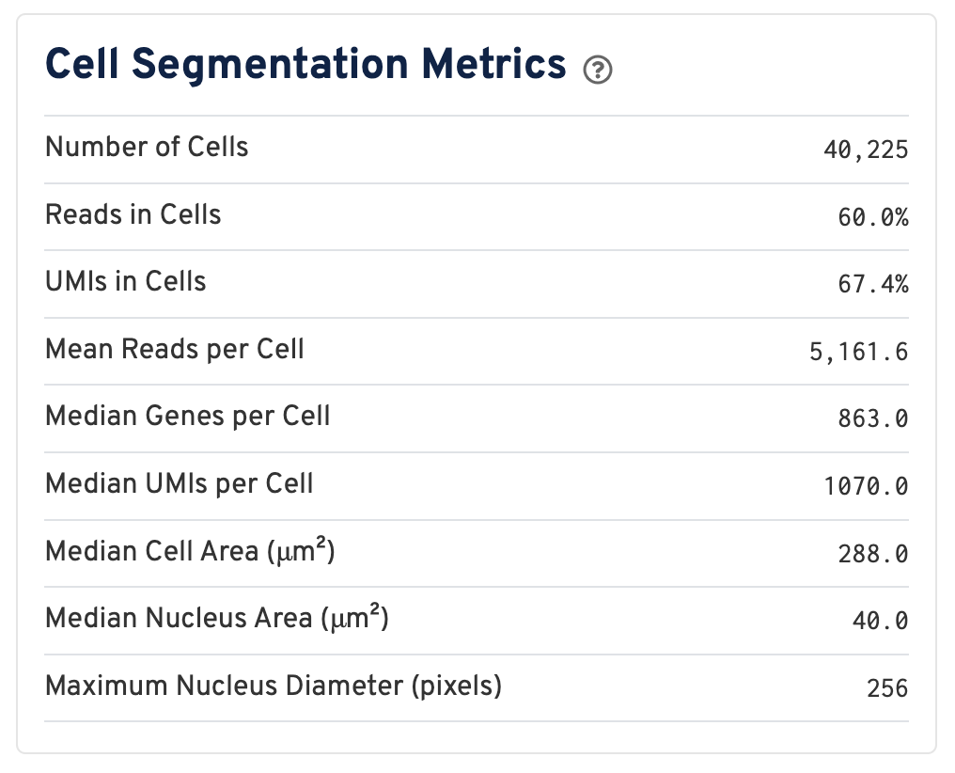955x773 pixels.
Task: Click the 40.0 nucleus area value
Action: click(x=882, y=621)
